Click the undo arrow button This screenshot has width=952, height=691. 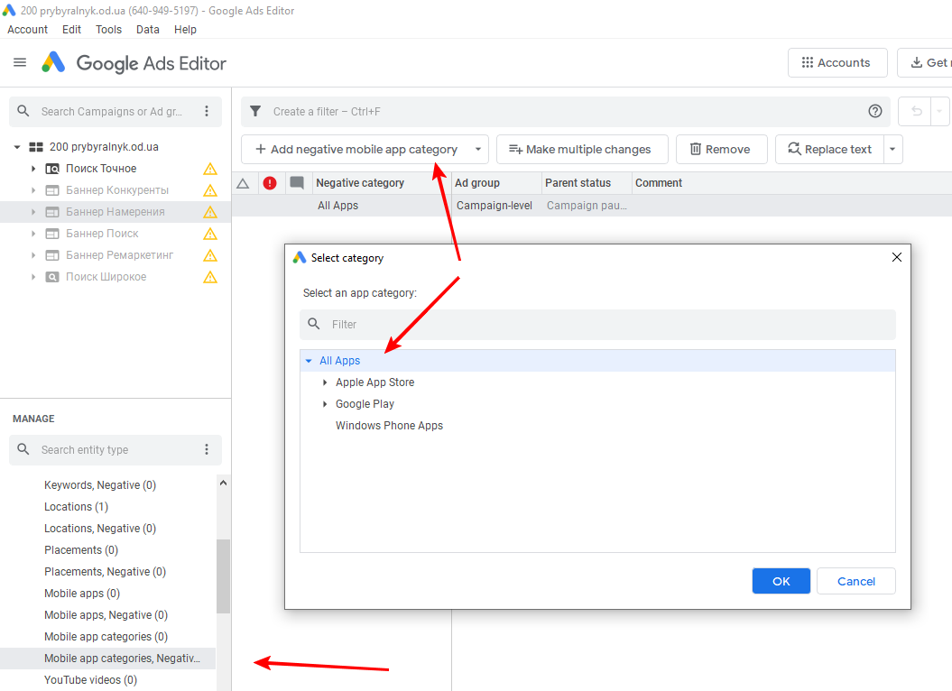(x=917, y=111)
